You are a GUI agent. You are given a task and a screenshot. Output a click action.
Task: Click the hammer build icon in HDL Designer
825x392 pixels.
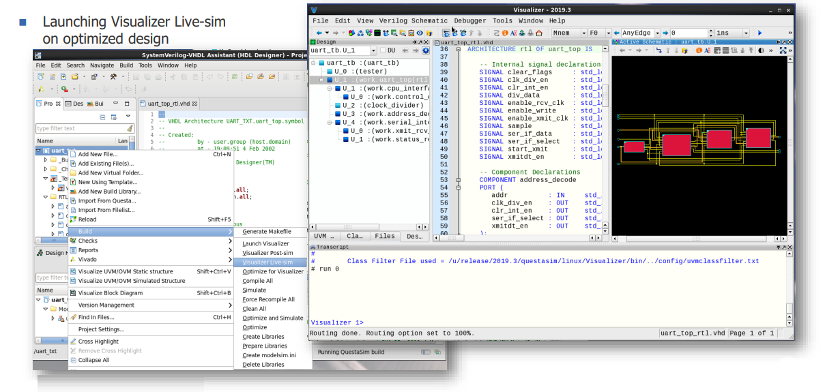(114, 76)
